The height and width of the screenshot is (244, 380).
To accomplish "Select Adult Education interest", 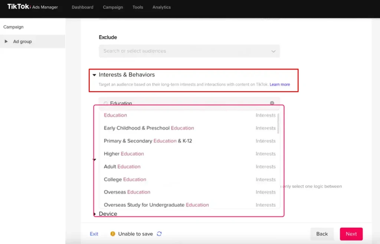I will (122, 167).
